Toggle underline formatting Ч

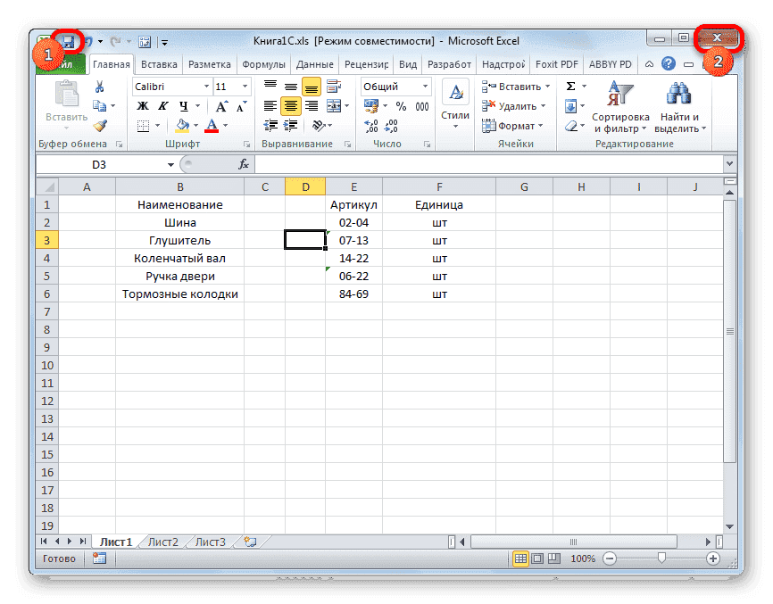pos(183,105)
